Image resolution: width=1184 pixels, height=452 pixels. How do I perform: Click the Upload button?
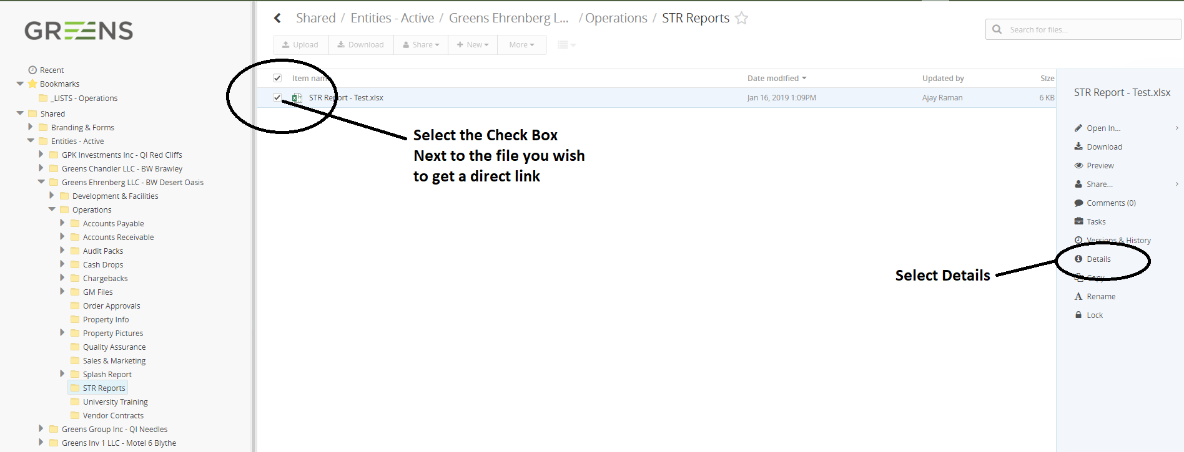click(x=300, y=45)
